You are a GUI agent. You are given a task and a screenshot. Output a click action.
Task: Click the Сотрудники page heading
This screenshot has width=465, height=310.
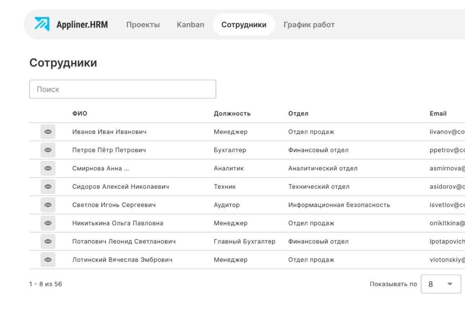tap(63, 63)
